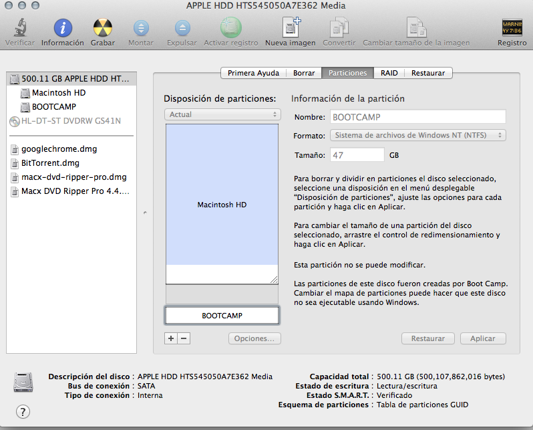Click the Verificar microscope toolbar icon

pyautogui.click(x=20, y=27)
